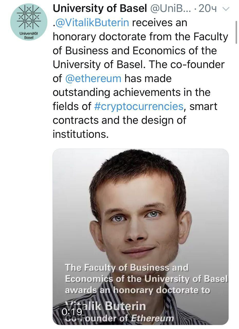239x329 pixels.
Task: Tap the "Economics of the University of Basel" caption line
Action: coord(146,279)
